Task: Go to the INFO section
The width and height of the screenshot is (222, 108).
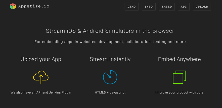Action: [x=149, y=7]
